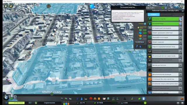Close the Районная политика panel
This screenshot has height=105, width=187.
coord(183,10)
